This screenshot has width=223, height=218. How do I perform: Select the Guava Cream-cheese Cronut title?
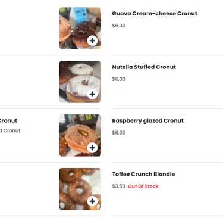point(155,14)
